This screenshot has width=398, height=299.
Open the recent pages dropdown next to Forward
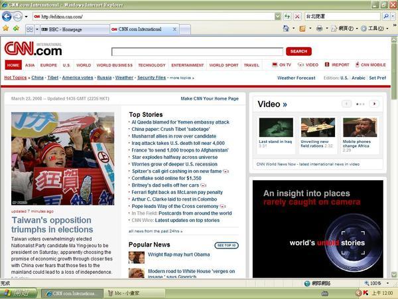pyautogui.click(x=26, y=17)
